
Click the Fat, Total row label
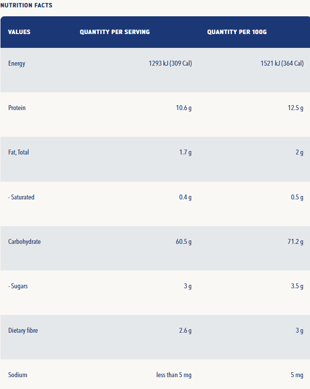[x=19, y=153]
